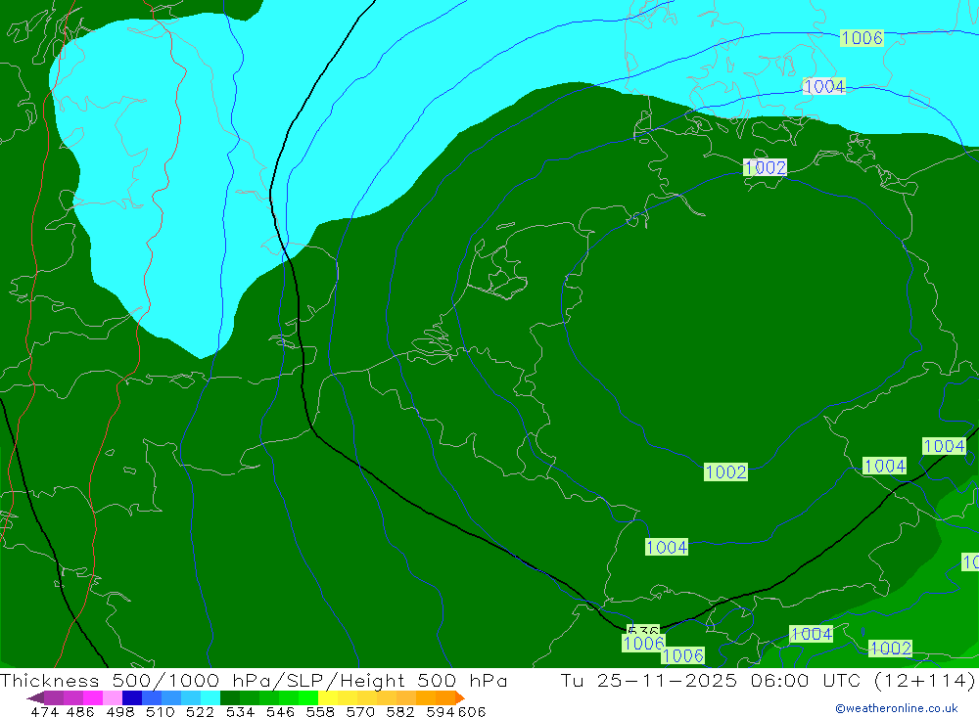Click the 582 legend value
The image size is (979, 717).
pyautogui.click(x=399, y=711)
